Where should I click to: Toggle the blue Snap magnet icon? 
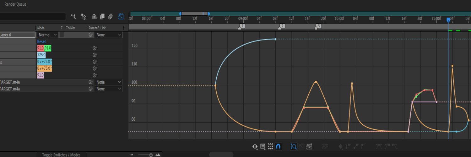tap(278, 146)
